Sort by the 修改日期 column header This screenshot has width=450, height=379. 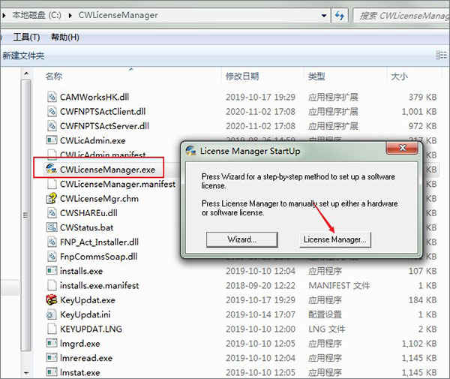(242, 77)
